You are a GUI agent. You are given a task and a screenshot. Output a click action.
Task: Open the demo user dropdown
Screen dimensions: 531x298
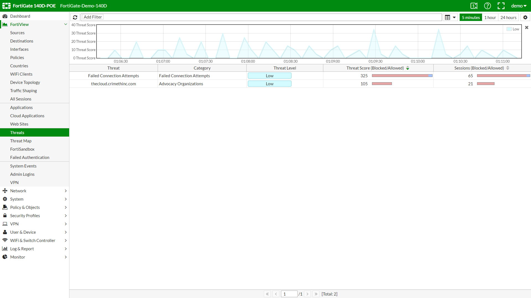pos(519,6)
